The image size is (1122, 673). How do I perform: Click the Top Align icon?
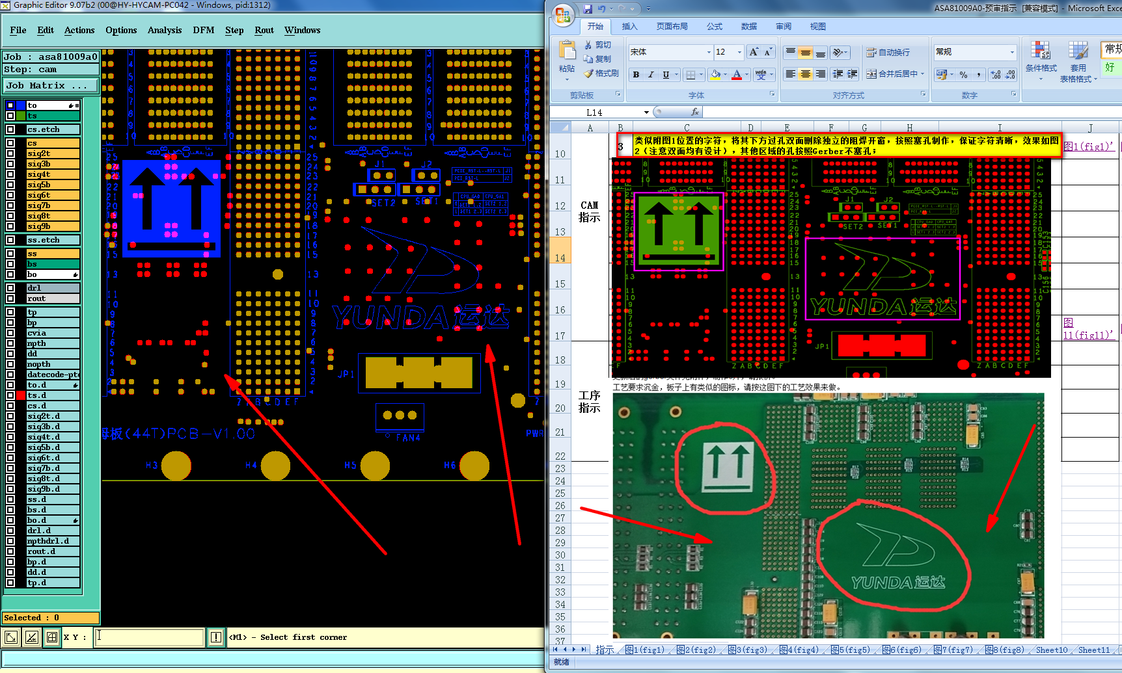coord(790,52)
